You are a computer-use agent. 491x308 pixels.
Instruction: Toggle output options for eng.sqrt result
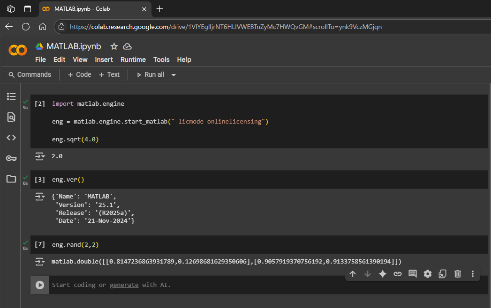pyautogui.click(x=40, y=156)
